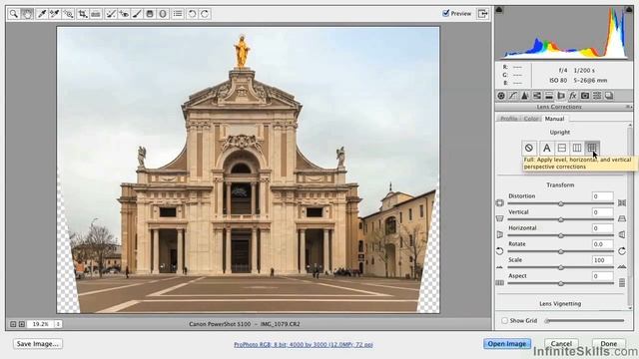Rotate image 90° clockwise in toolbar

click(x=205, y=14)
